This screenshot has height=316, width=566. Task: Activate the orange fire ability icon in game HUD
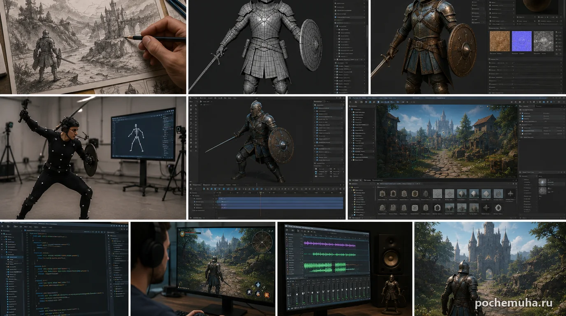coord(266,294)
